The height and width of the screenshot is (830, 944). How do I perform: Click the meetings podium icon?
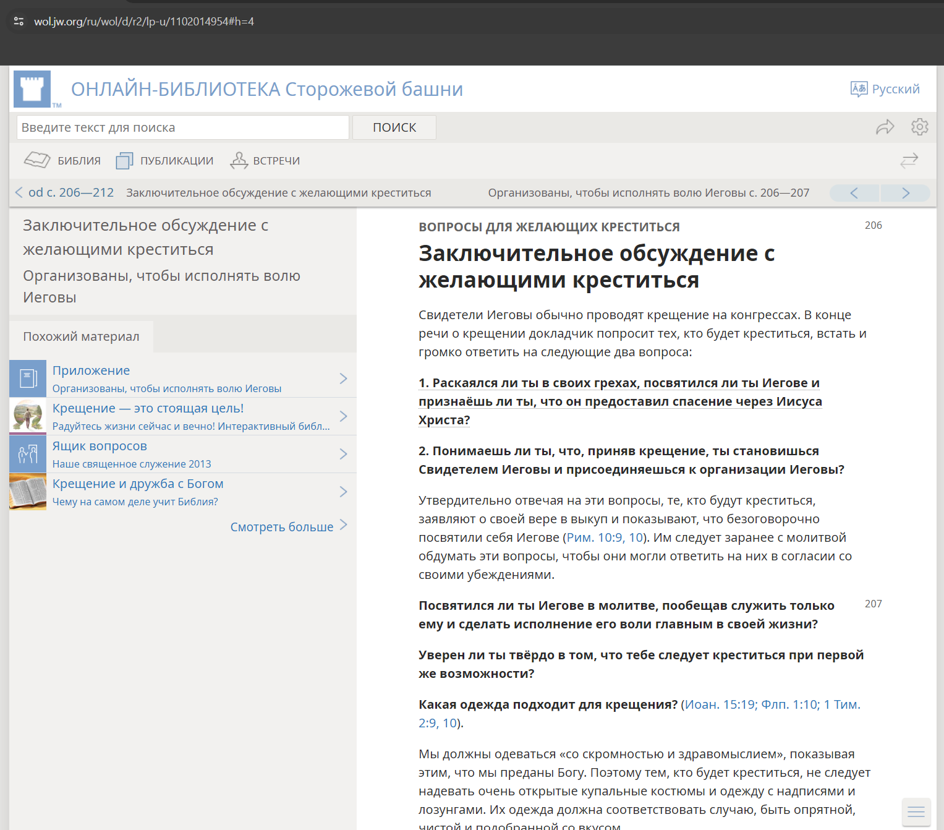[x=239, y=160]
